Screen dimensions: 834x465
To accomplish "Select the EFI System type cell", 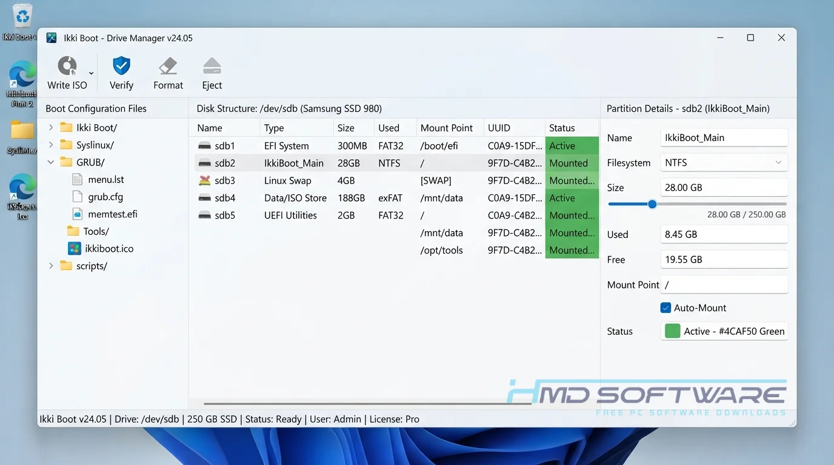I will click(x=287, y=146).
